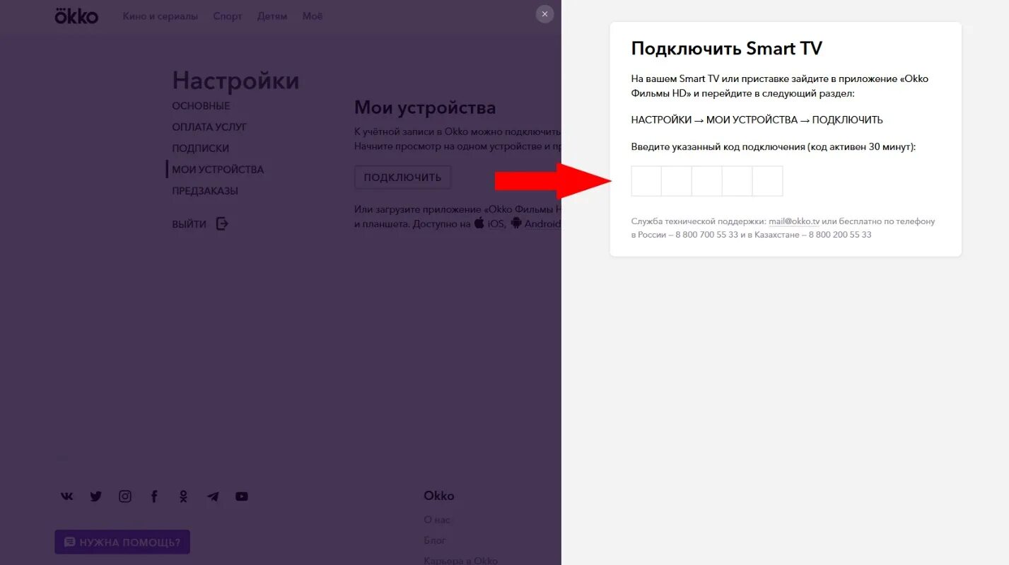
Task: Click Подключить Smart TV heading
Action: tap(727, 49)
